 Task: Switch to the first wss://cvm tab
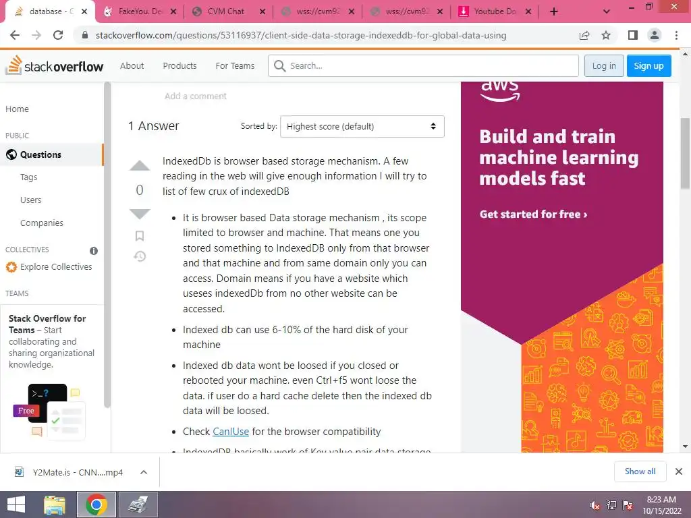[317, 11]
